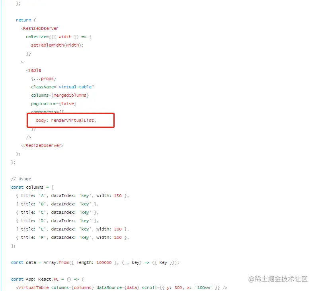
Task: Click the column row with title 'D'
Action: (x=57, y=221)
